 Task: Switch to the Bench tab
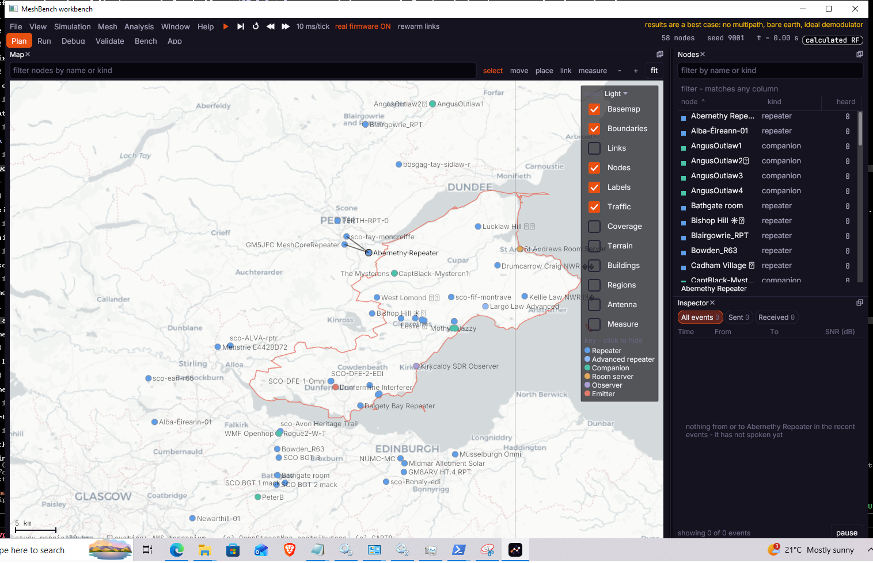(146, 41)
